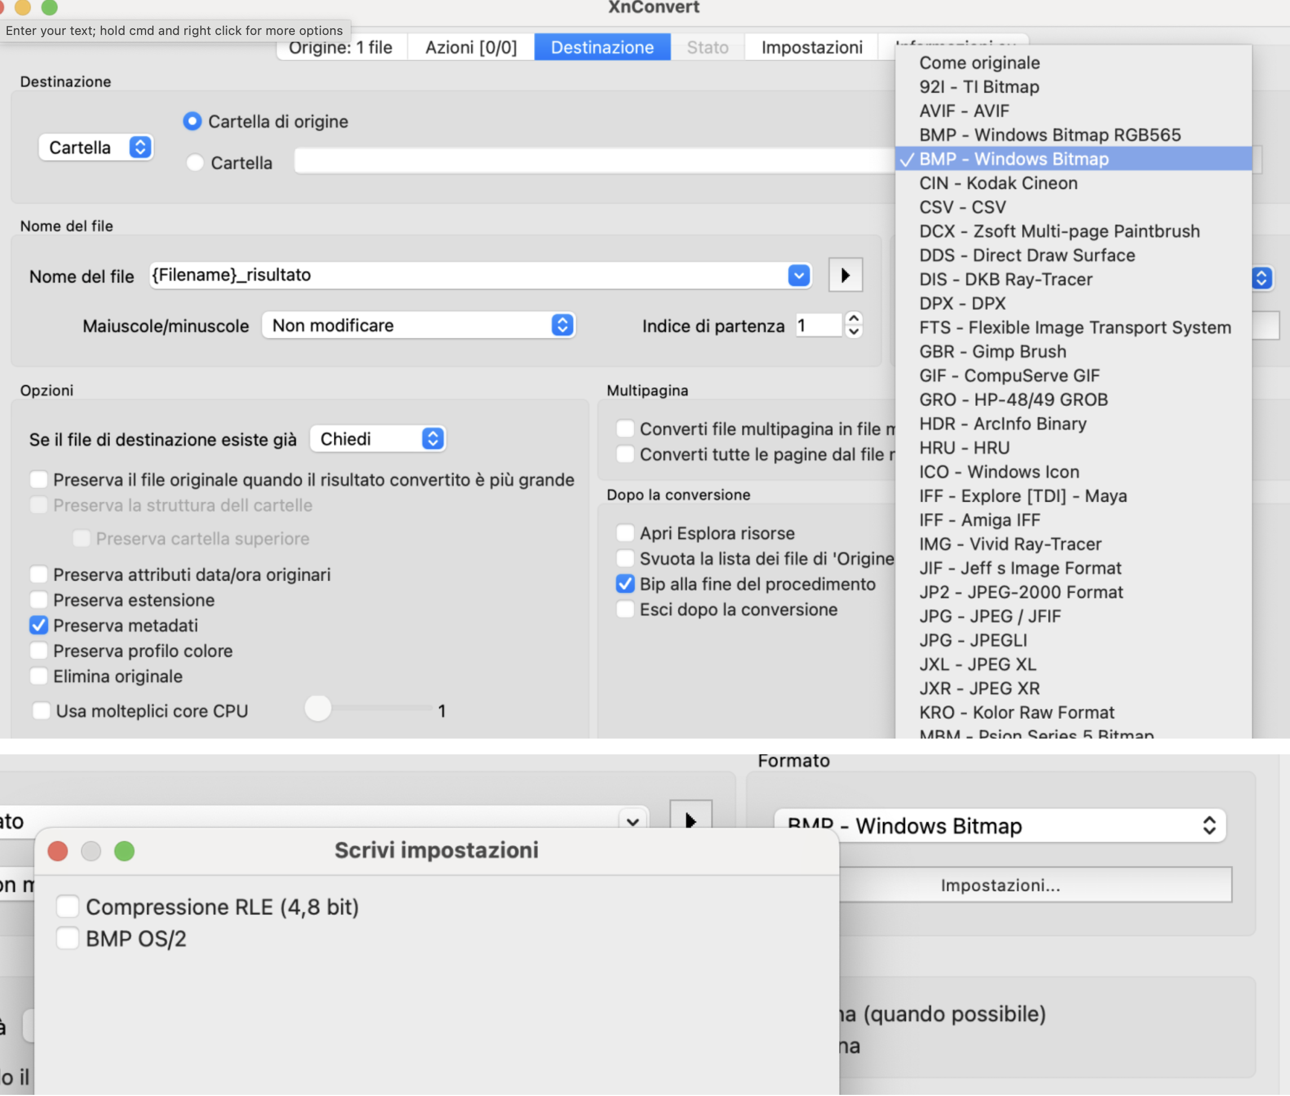Open Maiuscole/minuscole Non modificare dropdown

(x=419, y=325)
